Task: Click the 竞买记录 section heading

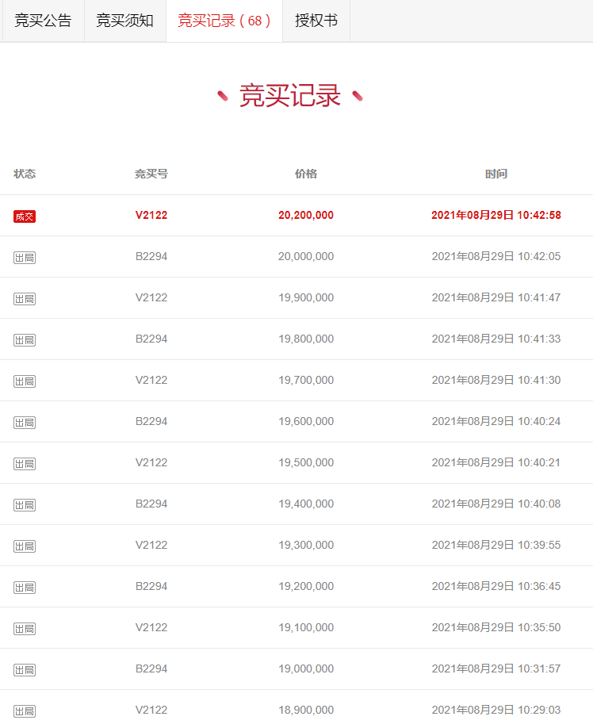Action: click(290, 96)
